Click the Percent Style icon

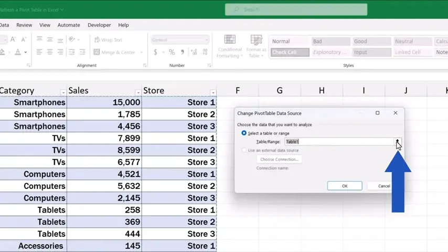tap(172, 52)
